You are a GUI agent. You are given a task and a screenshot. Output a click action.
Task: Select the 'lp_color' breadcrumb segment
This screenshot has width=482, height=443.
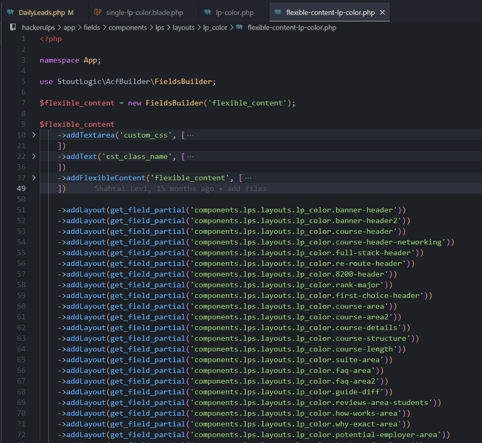pos(215,27)
